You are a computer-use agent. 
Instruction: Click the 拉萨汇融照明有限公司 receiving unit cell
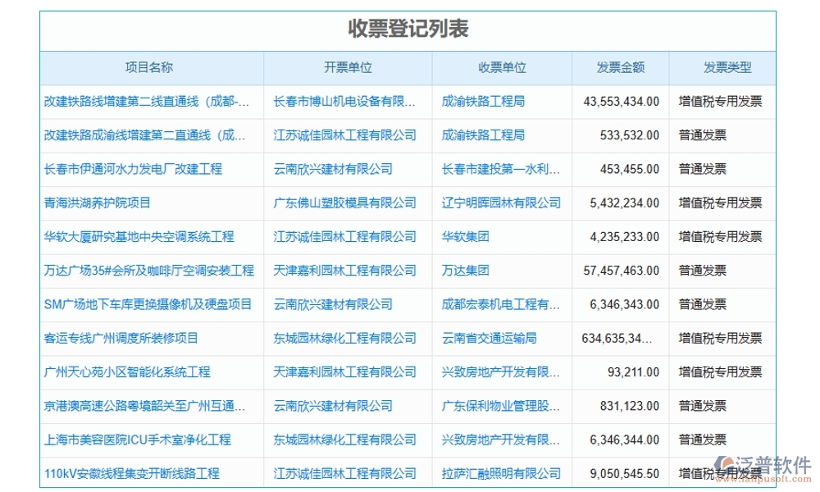(502, 472)
